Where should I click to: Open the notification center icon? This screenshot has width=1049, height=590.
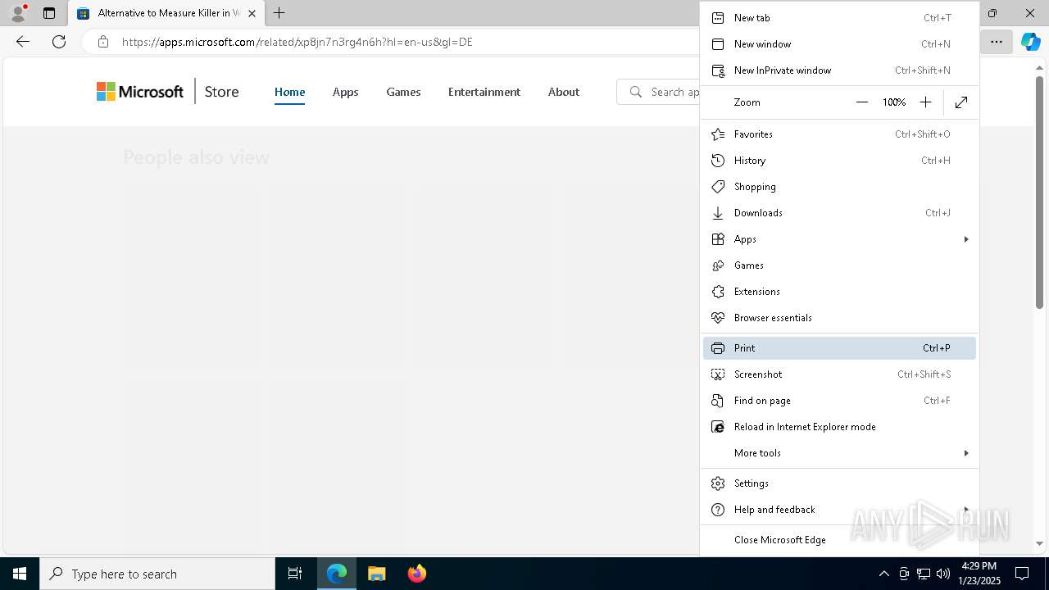point(1022,574)
